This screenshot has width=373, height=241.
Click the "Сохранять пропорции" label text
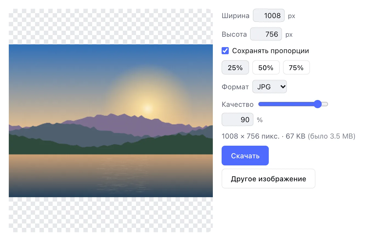click(271, 51)
